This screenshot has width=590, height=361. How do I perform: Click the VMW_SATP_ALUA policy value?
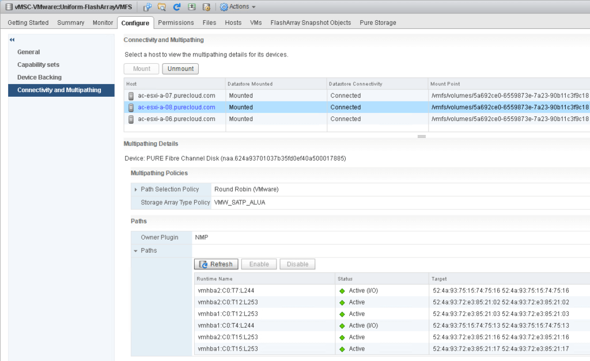point(240,203)
